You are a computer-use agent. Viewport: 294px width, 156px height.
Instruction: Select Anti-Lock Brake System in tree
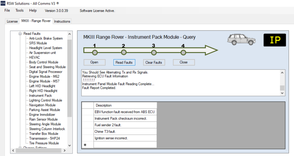[46, 38]
